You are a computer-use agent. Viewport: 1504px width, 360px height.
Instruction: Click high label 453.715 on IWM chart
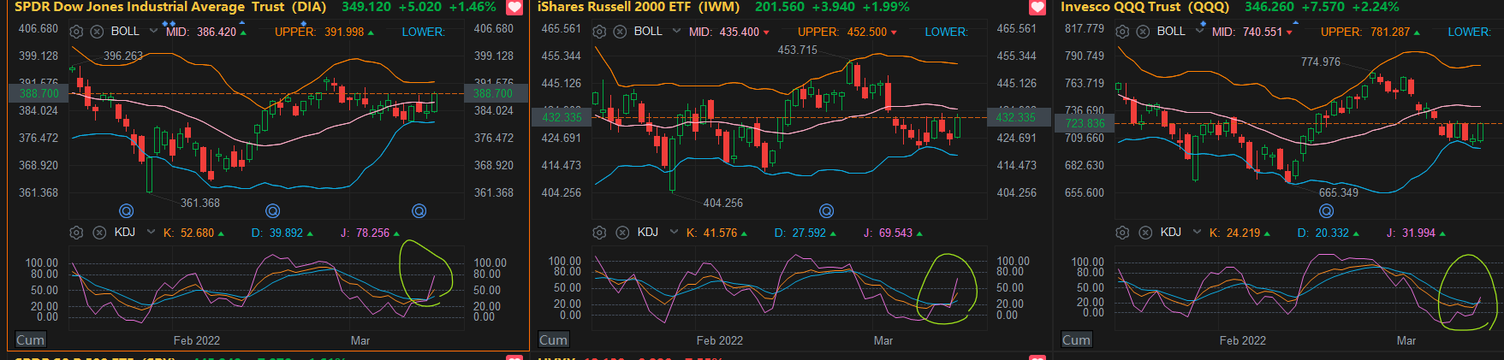(x=797, y=50)
